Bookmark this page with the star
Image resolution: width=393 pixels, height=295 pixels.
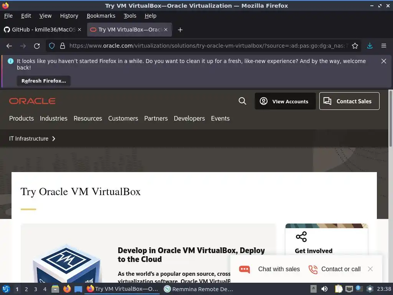click(355, 46)
